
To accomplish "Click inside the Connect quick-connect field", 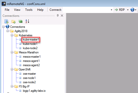I will [87, 10].
